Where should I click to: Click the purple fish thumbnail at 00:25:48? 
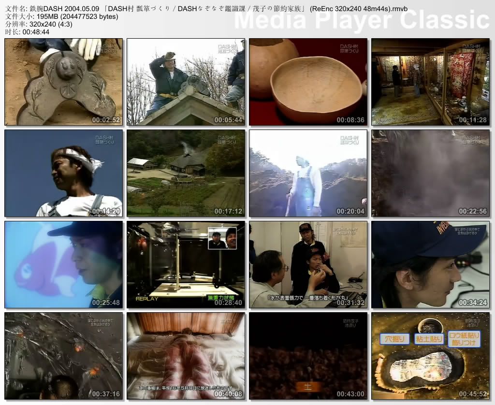[64, 264]
